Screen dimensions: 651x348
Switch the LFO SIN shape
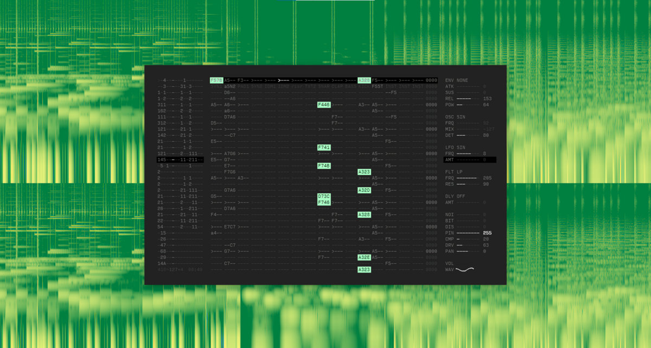click(x=459, y=148)
